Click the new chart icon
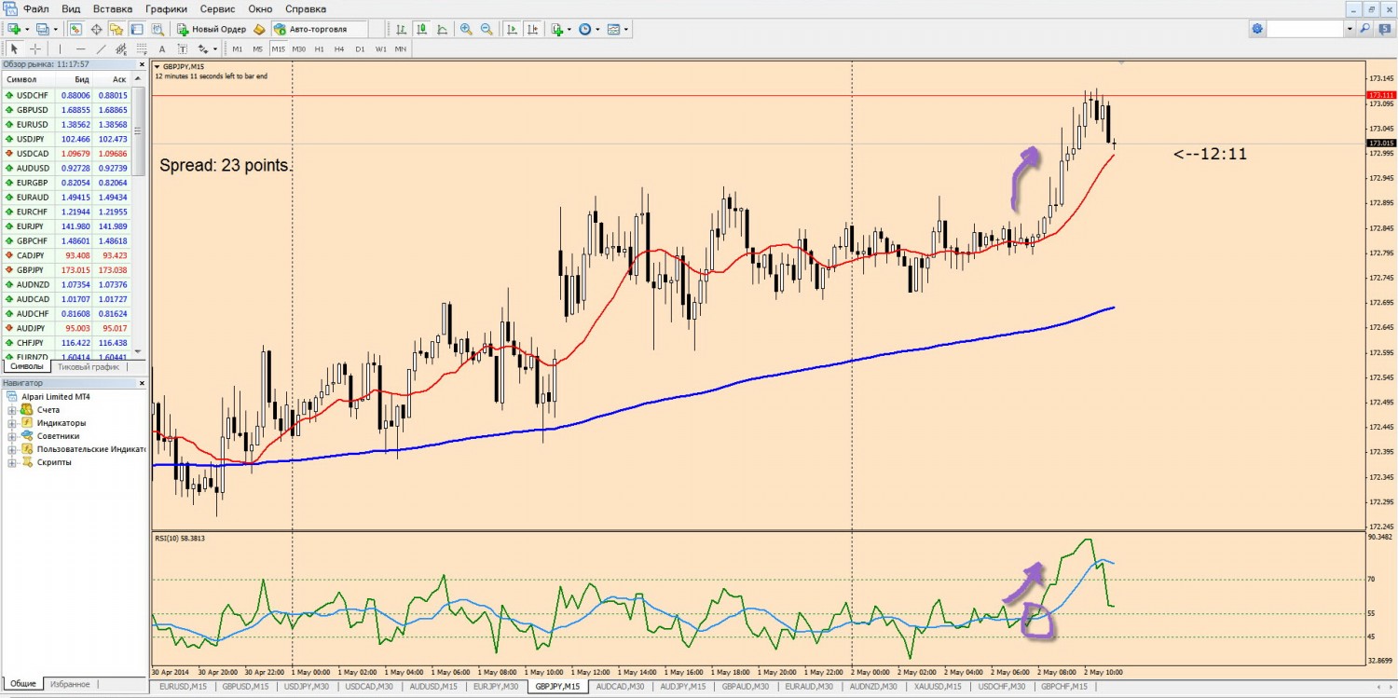1398x698 pixels. click(14, 29)
